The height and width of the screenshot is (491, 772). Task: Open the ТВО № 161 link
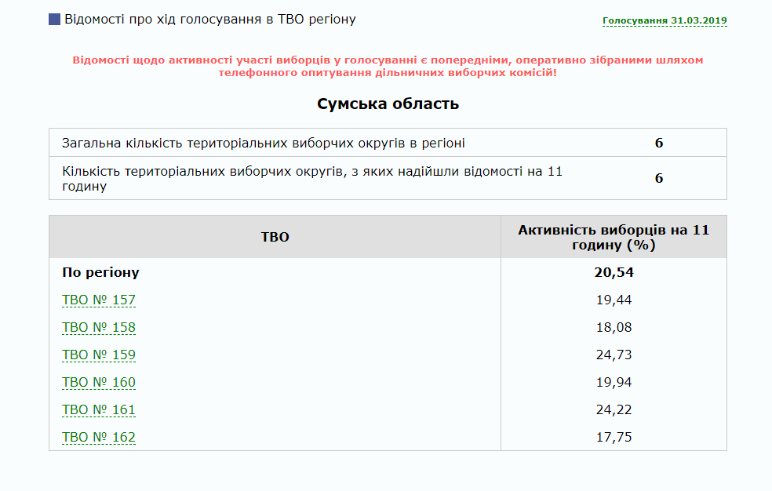(99, 410)
